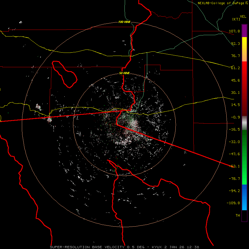Click the 50 NMI range ring label

[124, 73]
